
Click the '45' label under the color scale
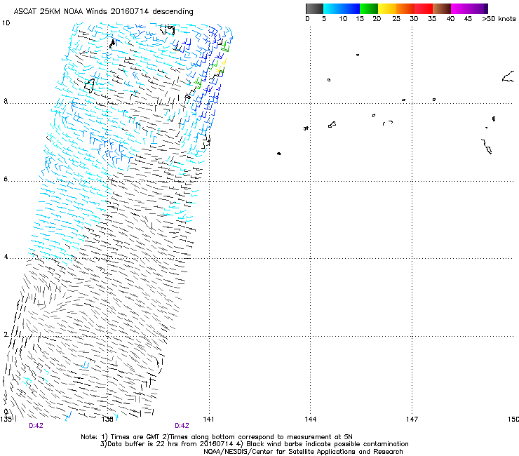468,19
